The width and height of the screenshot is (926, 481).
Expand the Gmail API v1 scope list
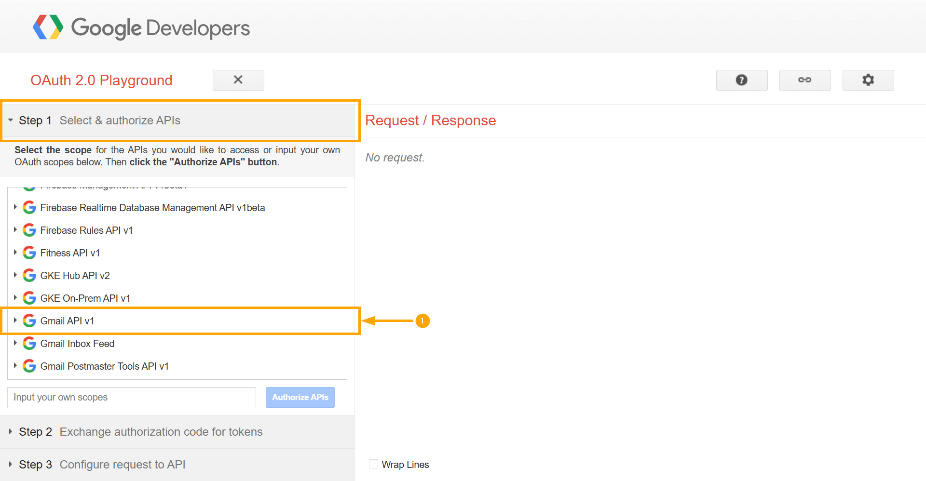pos(15,321)
